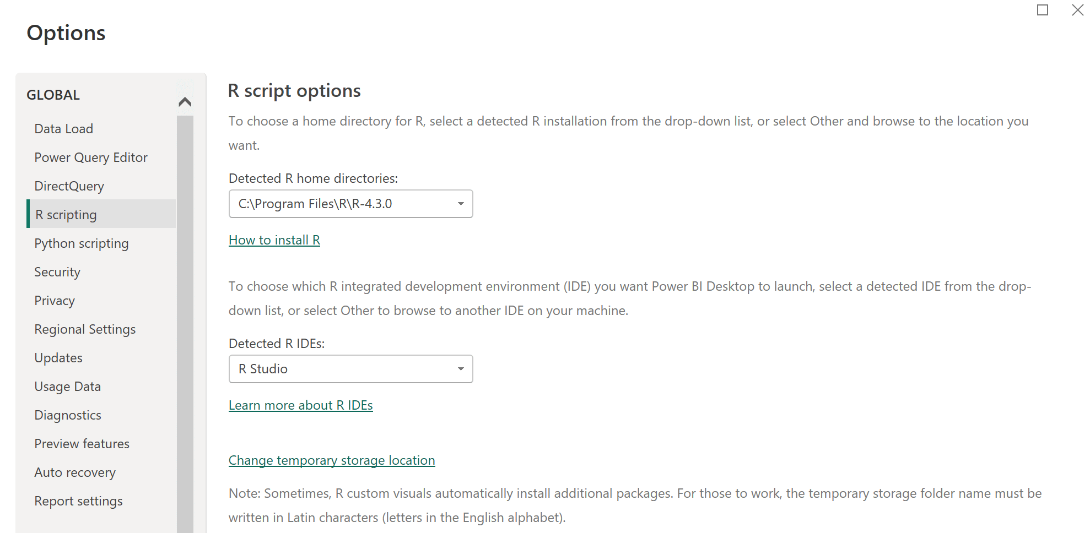
Task: Select Data Load settings in the sidebar
Action: coord(63,128)
